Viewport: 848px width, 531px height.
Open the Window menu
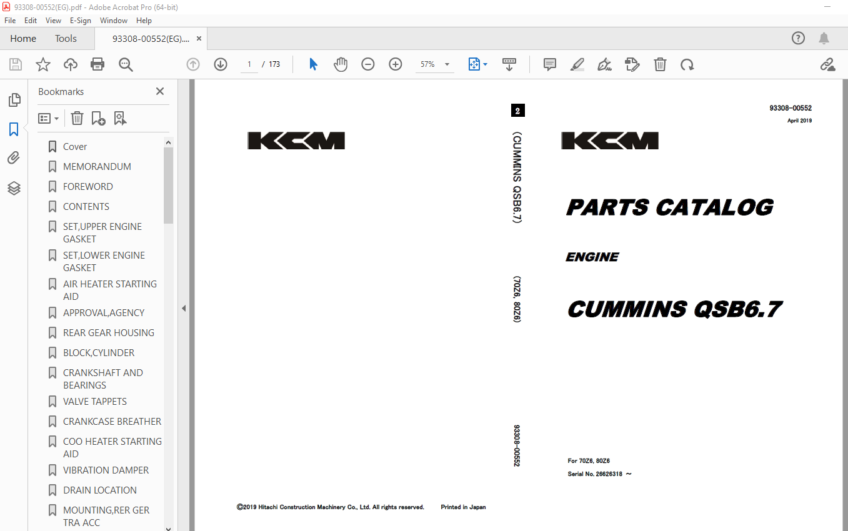114,20
